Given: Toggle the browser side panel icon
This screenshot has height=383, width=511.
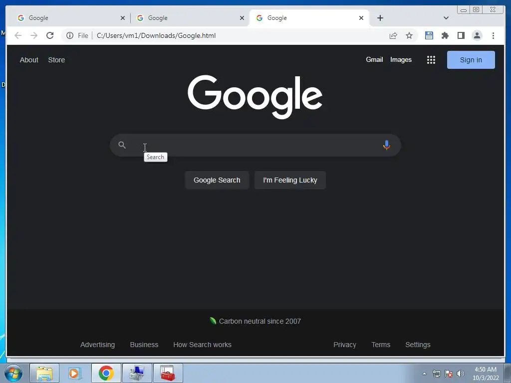Looking at the screenshot, I should coord(461,35).
